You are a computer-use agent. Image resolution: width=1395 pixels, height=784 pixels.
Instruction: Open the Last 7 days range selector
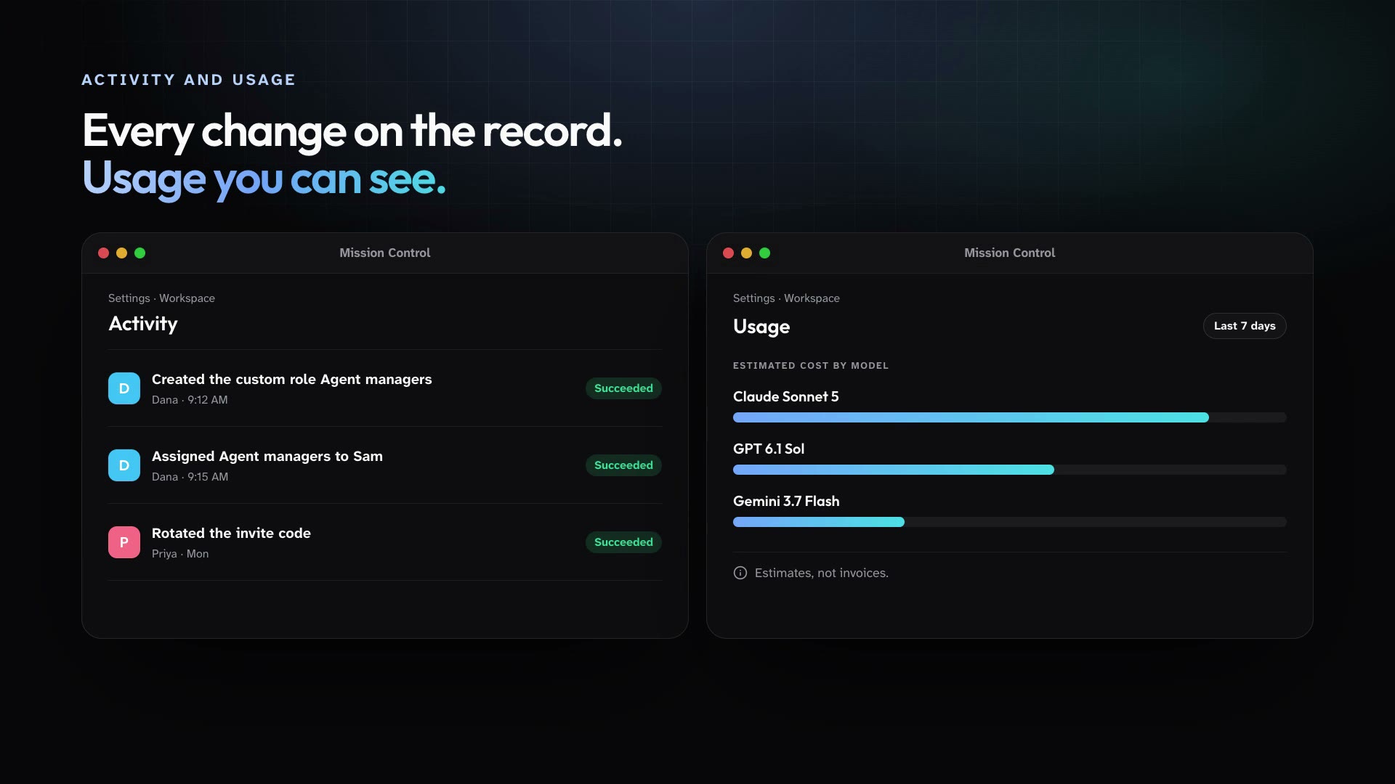(1245, 326)
